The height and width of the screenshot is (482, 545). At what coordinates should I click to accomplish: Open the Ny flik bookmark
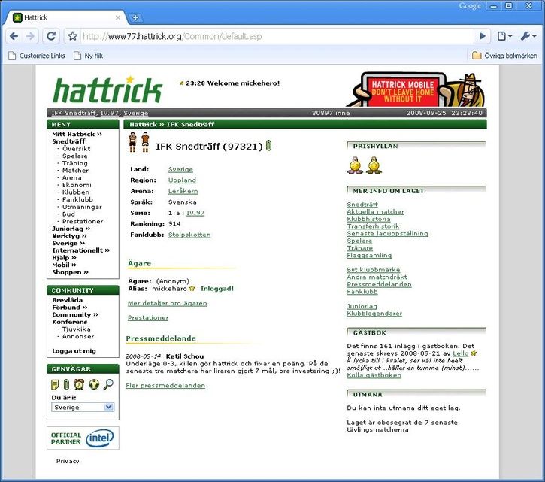89,56
